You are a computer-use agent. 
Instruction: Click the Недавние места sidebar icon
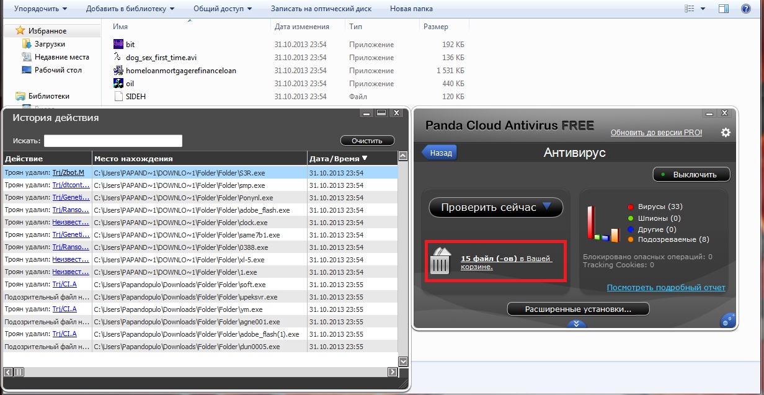coord(27,57)
